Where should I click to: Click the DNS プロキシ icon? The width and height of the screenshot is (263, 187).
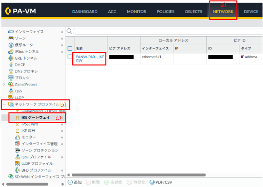[x=11, y=71]
